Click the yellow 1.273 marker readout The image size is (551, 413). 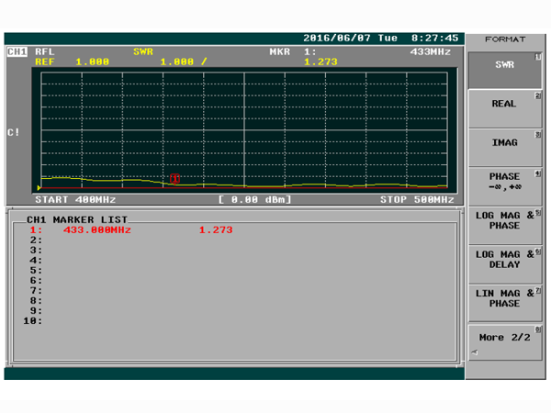[320, 62]
